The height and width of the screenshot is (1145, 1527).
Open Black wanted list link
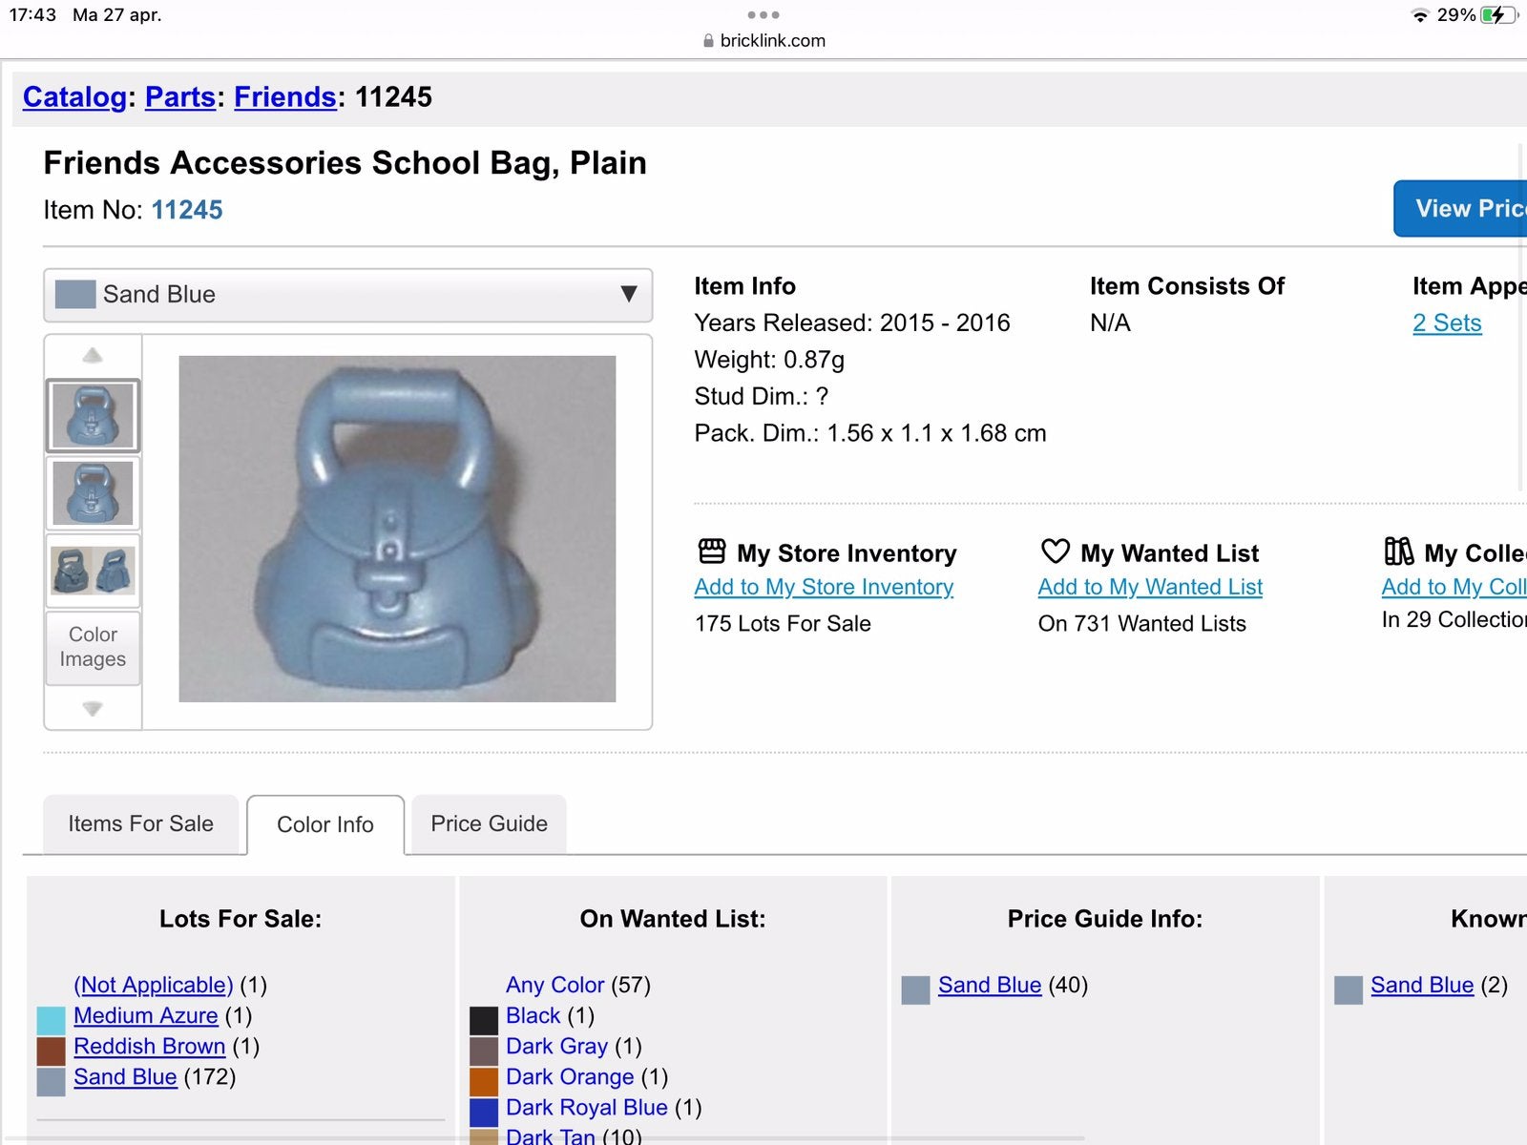pyautogui.click(x=533, y=1015)
